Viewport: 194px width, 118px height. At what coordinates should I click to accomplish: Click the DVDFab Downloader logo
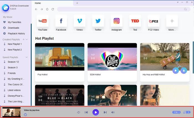coord(5,8)
